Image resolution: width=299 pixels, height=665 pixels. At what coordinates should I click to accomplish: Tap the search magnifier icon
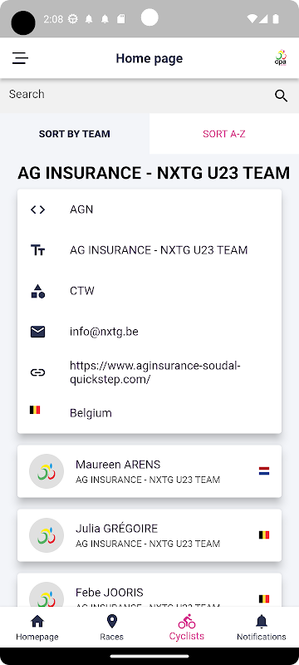282,96
